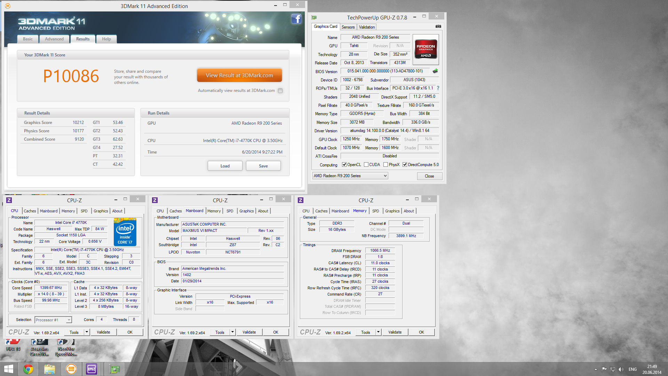Image resolution: width=668 pixels, height=376 pixels.
Task: Open the Sensors tab in GPU-Z
Action: (348, 27)
